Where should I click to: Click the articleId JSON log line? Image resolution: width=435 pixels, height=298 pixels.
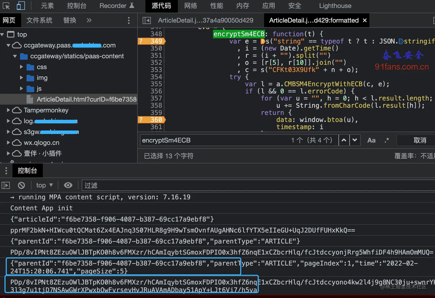tap(217, 219)
